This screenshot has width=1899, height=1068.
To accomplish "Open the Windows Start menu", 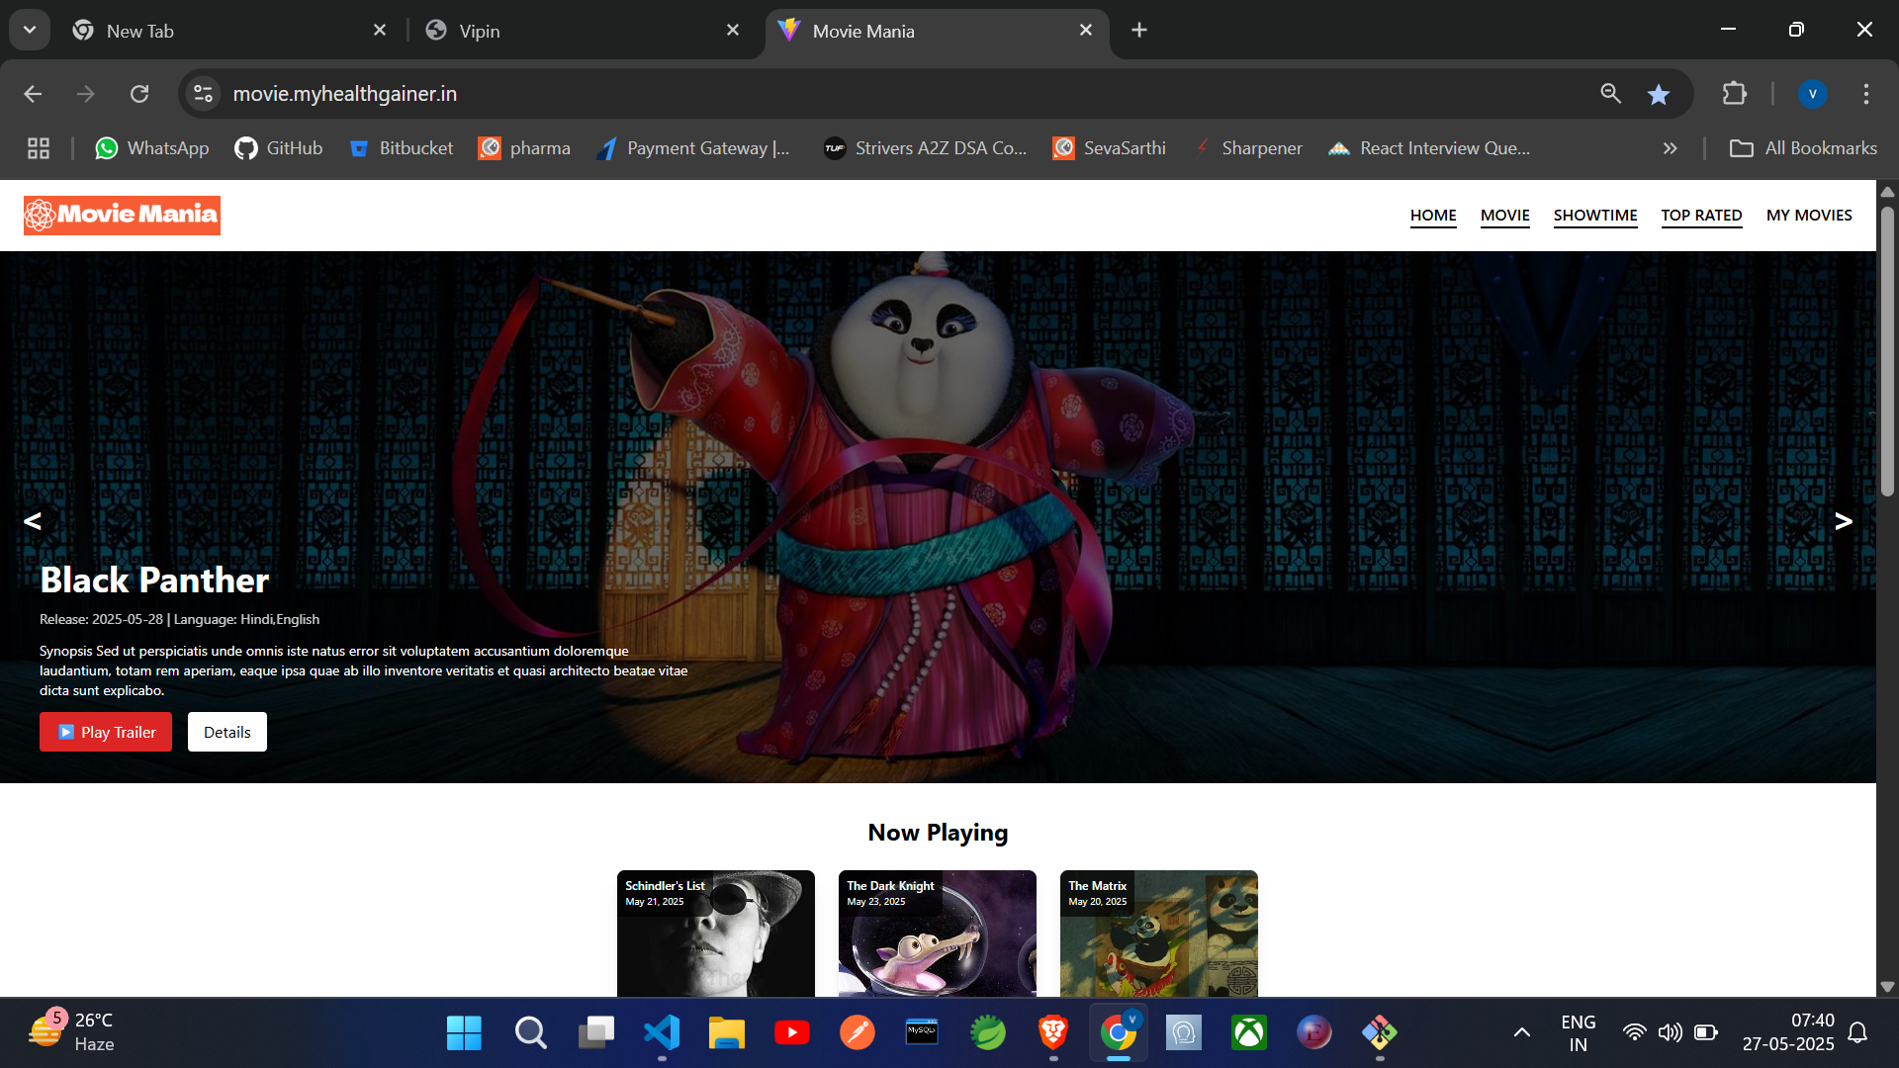I will pos(464,1032).
